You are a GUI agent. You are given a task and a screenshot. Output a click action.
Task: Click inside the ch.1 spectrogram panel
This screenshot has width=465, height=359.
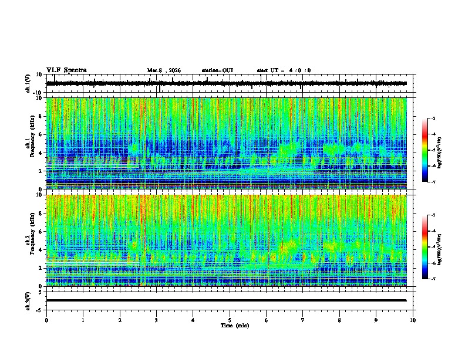point(226,143)
